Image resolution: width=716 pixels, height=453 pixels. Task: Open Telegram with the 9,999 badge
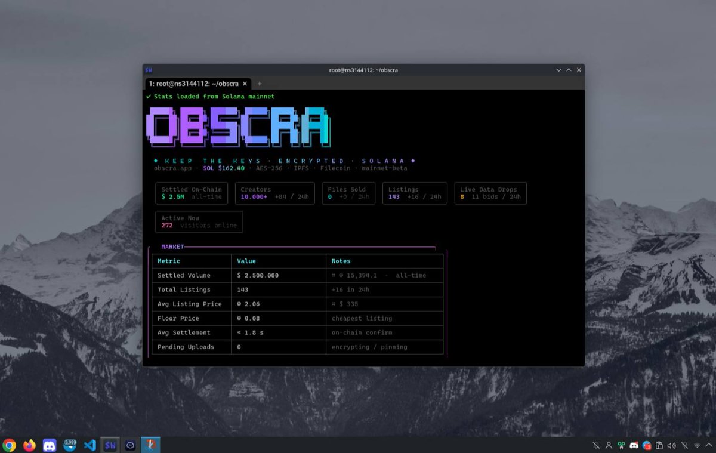click(70, 445)
